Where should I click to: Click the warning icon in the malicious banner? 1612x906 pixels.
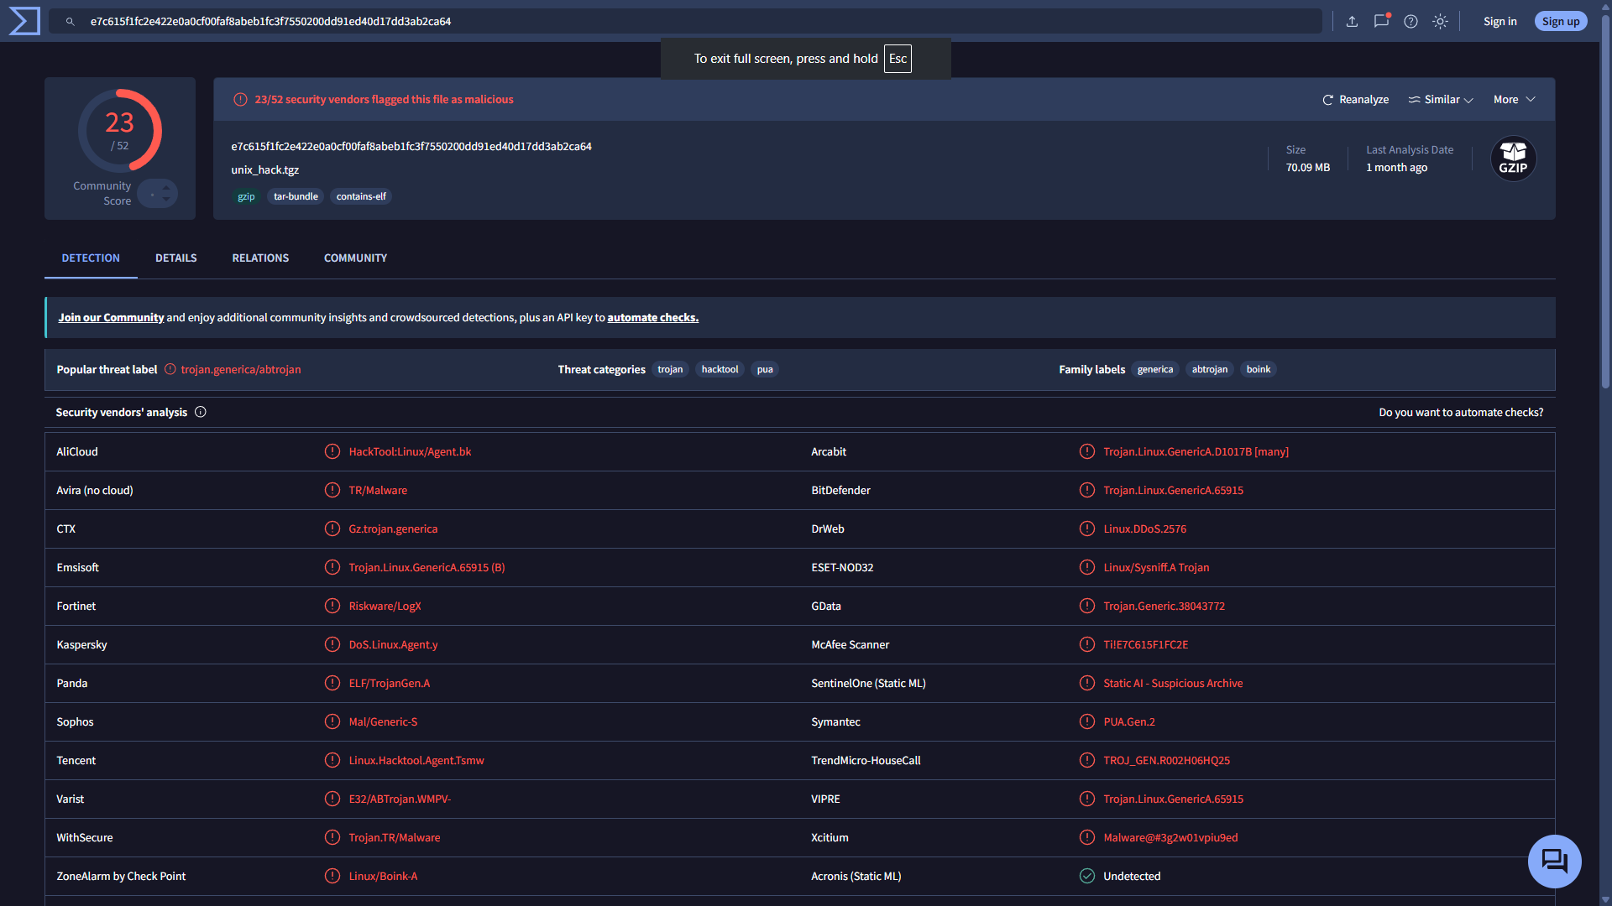click(x=240, y=99)
